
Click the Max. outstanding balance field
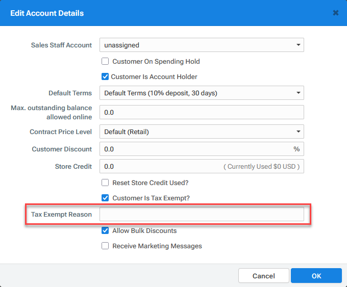click(x=202, y=112)
